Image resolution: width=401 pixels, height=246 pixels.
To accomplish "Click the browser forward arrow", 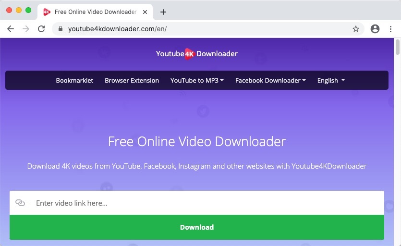I will click(26, 29).
